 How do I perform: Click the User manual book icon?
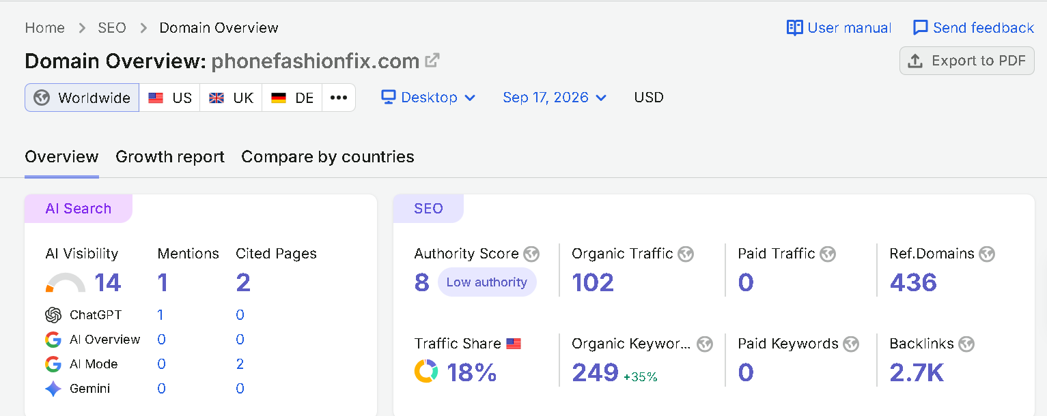tap(794, 28)
